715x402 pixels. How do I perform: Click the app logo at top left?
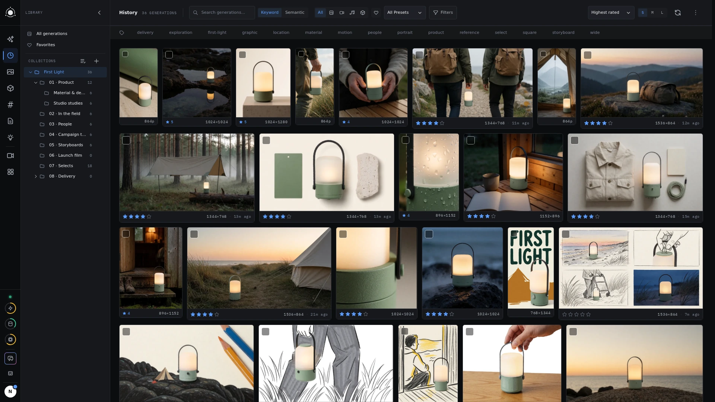click(10, 13)
